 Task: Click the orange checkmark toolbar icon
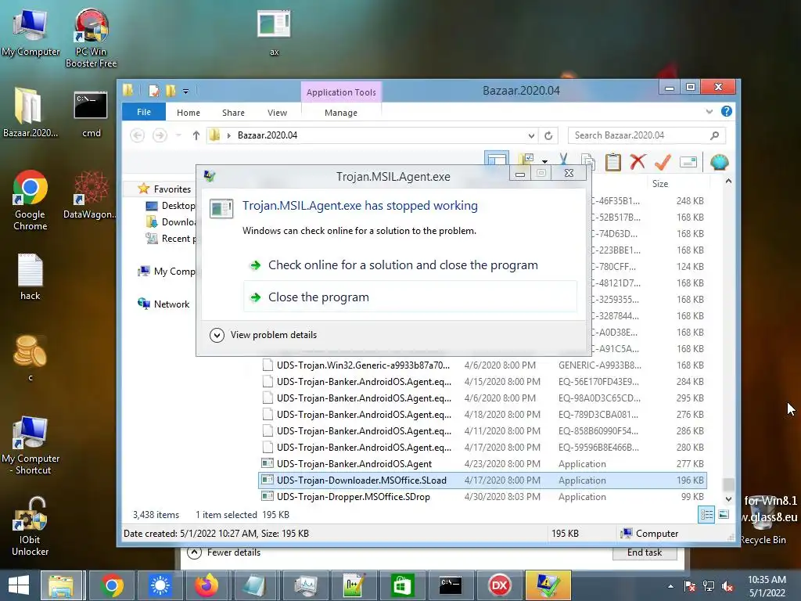663,162
